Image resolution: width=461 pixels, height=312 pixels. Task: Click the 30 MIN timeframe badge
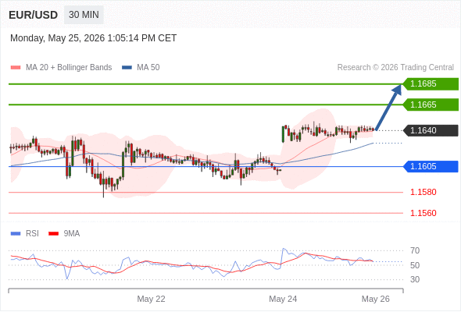pos(84,15)
